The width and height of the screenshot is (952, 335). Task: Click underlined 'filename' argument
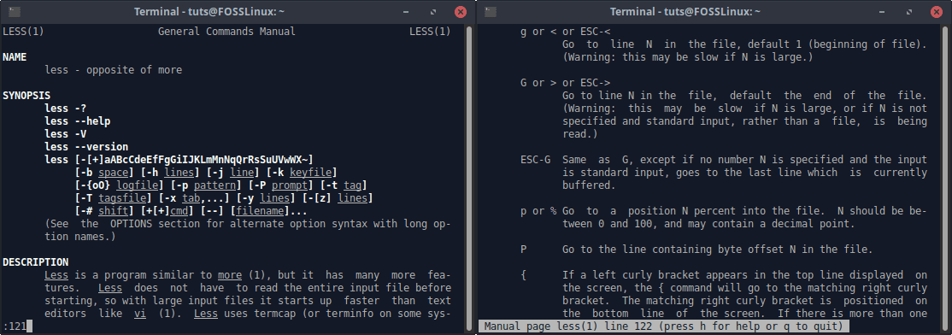[x=260, y=211]
